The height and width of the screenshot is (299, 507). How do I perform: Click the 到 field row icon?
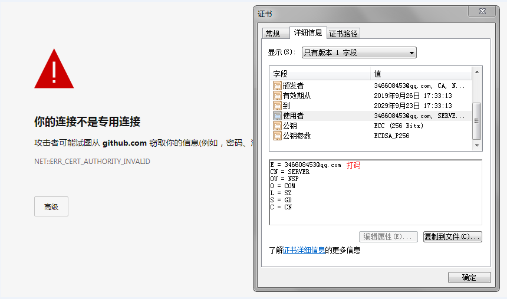point(276,106)
